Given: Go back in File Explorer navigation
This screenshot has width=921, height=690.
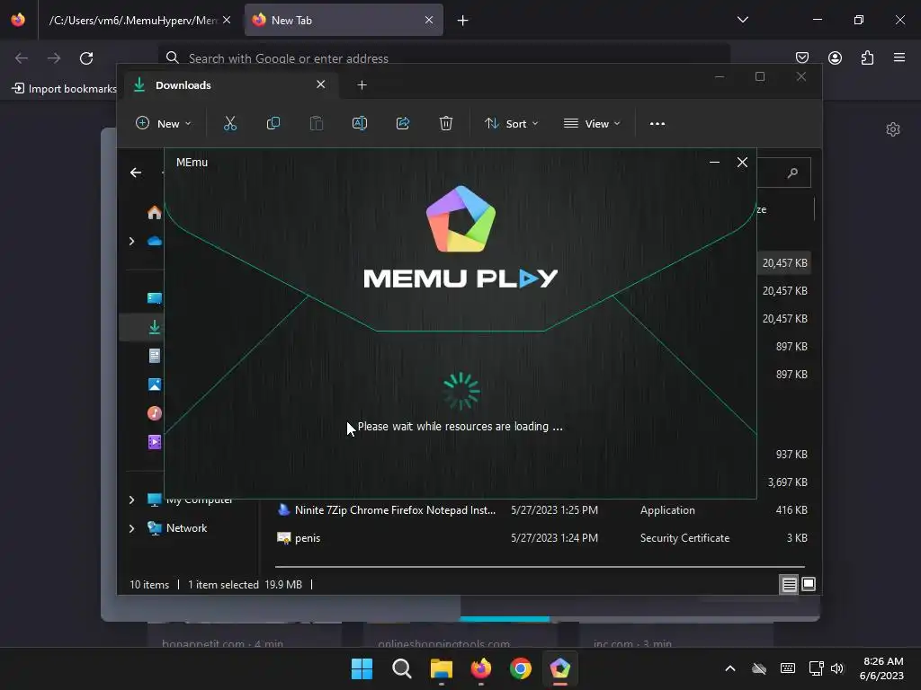Looking at the screenshot, I should pos(136,172).
